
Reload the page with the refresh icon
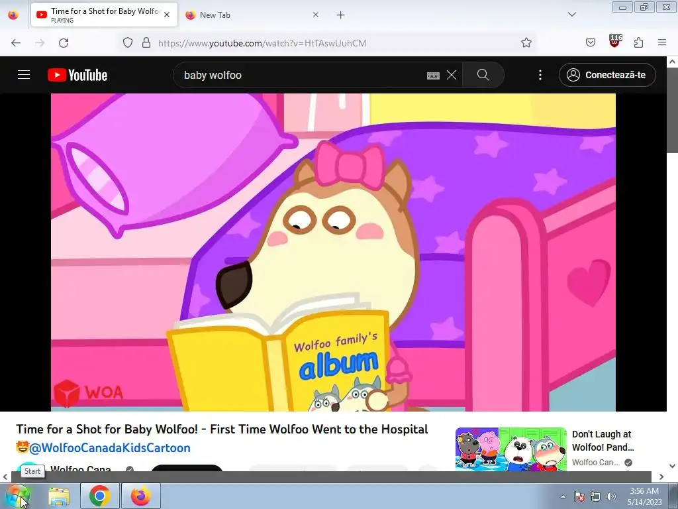[64, 43]
